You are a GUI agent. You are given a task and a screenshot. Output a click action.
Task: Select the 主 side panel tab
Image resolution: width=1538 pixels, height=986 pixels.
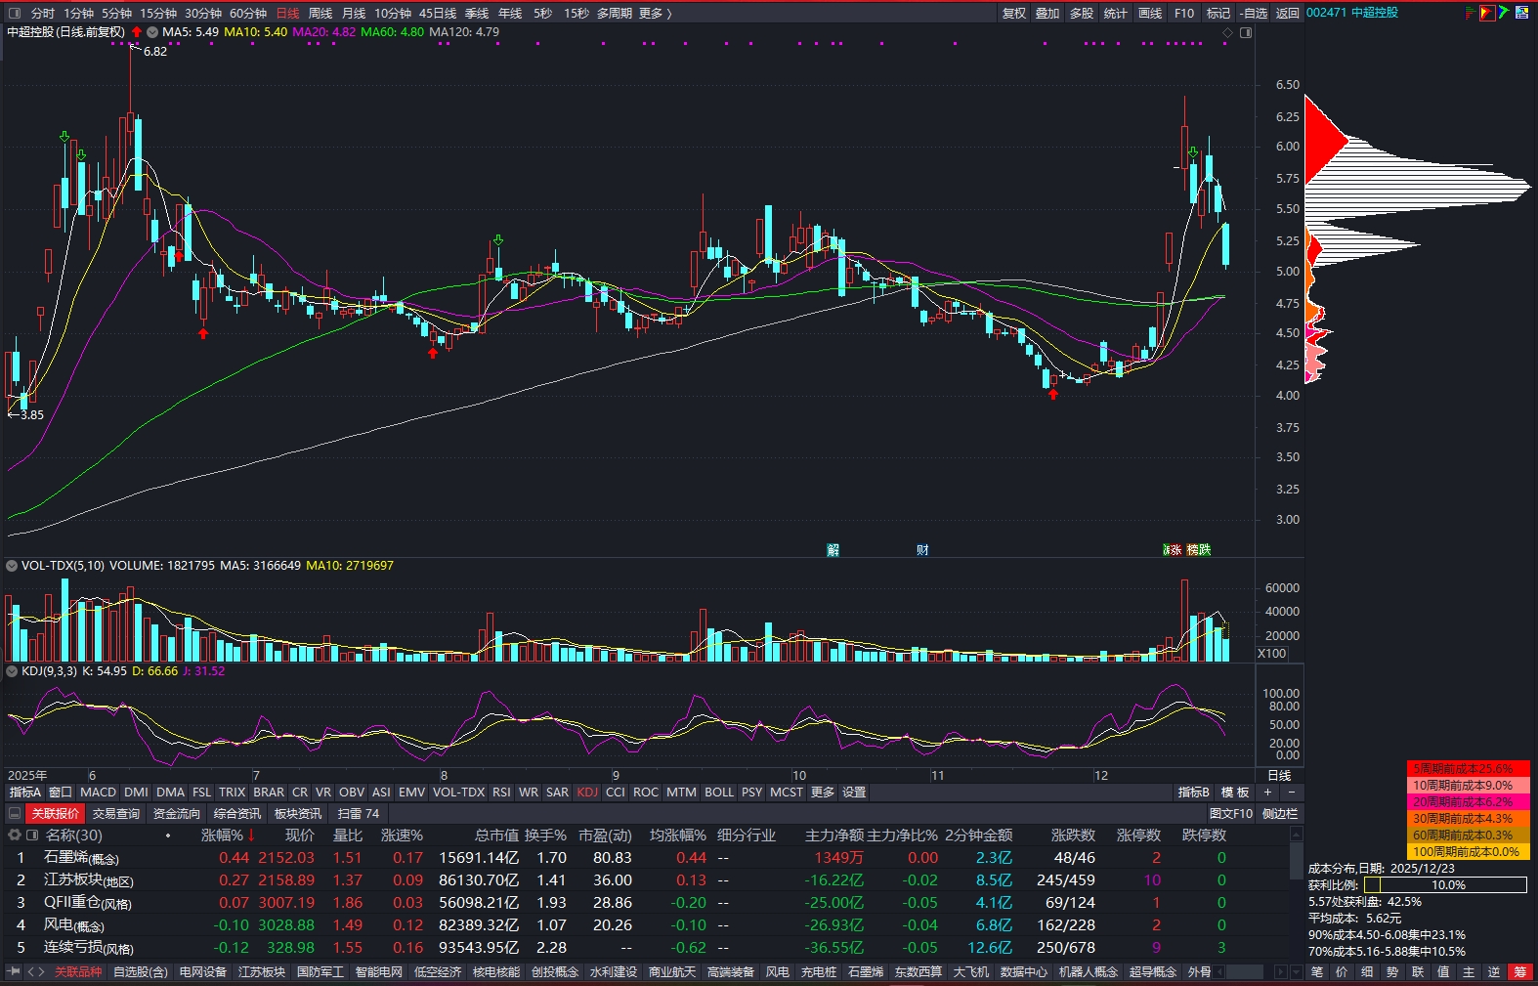(1469, 972)
